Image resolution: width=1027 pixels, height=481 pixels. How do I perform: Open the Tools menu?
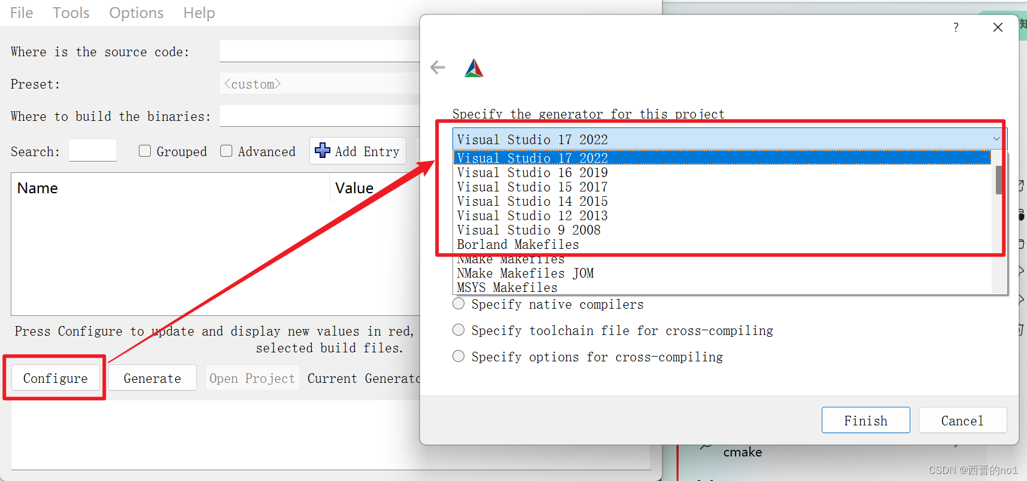click(x=71, y=13)
